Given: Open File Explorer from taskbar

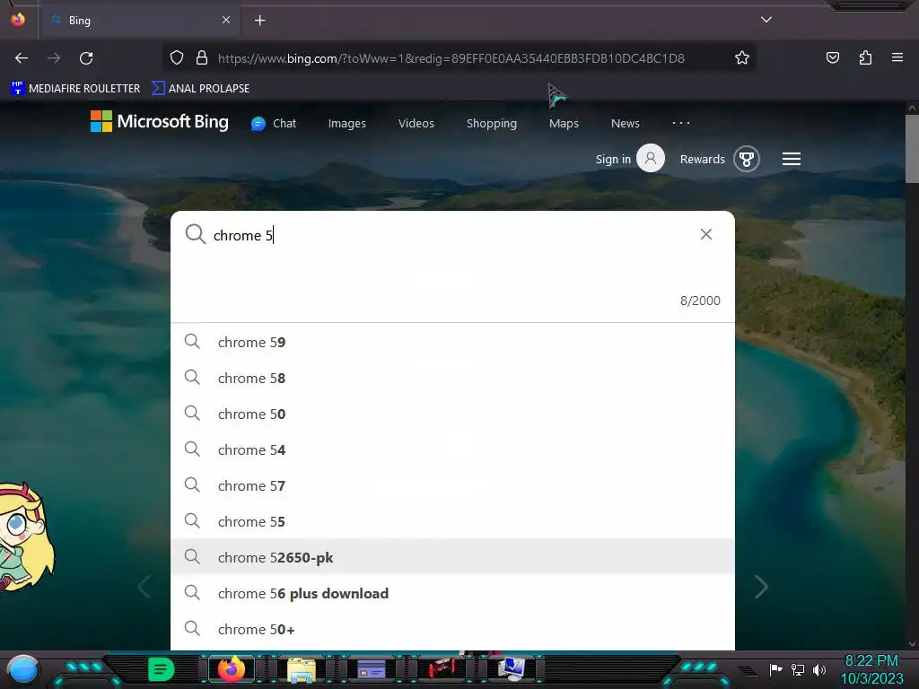Looking at the screenshot, I should 302,669.
